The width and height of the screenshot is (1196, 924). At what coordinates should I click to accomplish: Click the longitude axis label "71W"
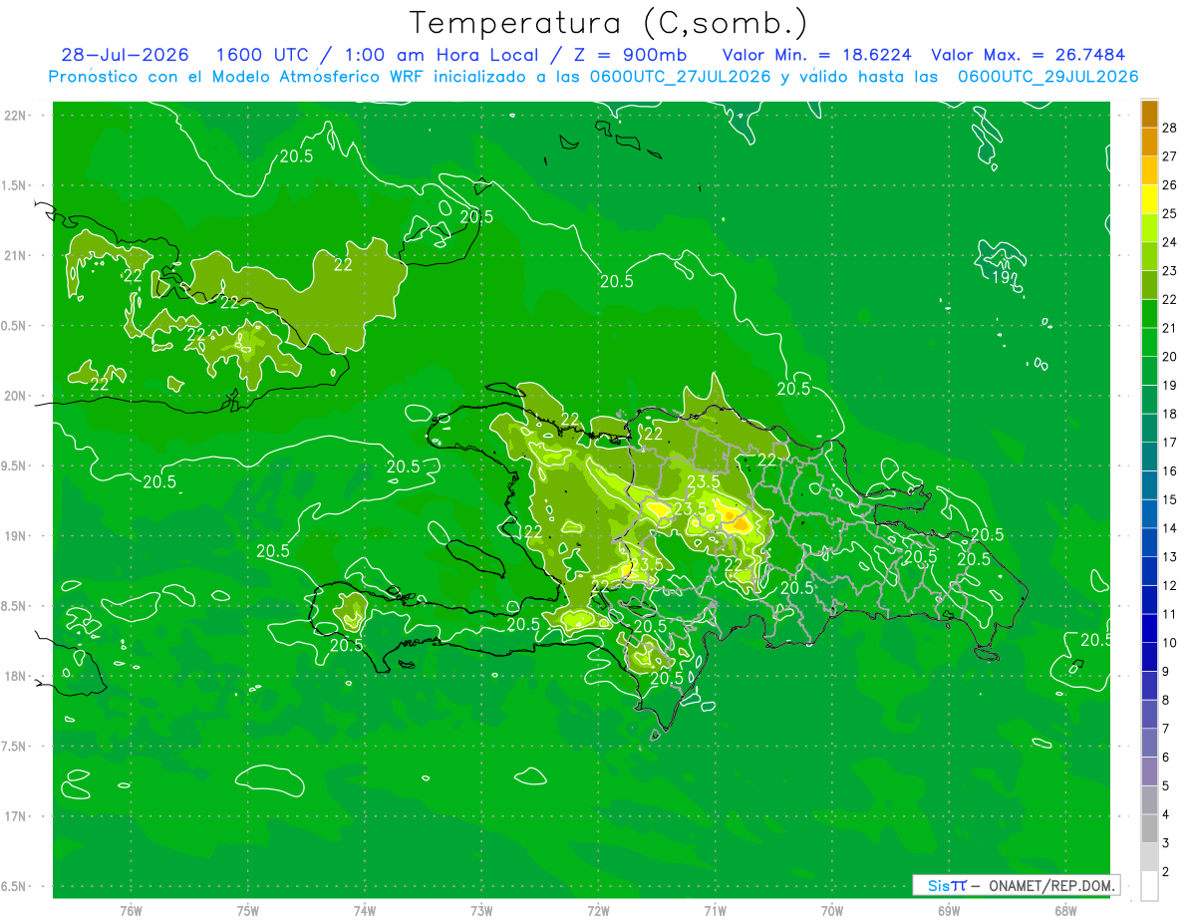(716, 910)
